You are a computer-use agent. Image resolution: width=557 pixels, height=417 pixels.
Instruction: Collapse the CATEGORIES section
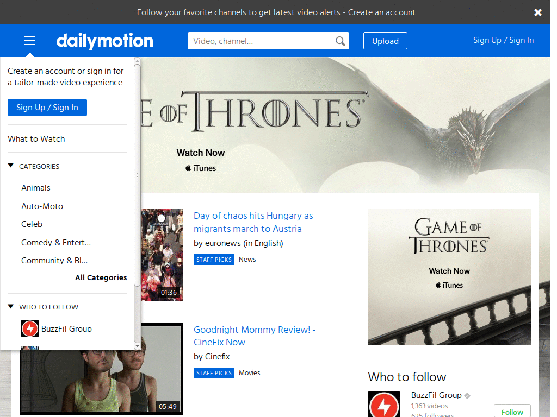[10, 166]
